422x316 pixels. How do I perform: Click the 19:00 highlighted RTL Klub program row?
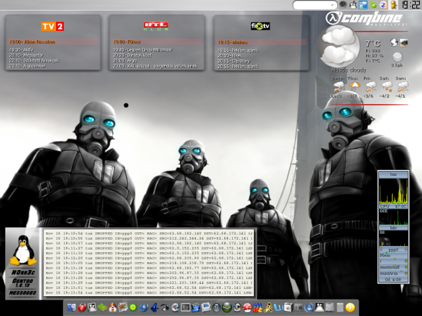point(157,42)
